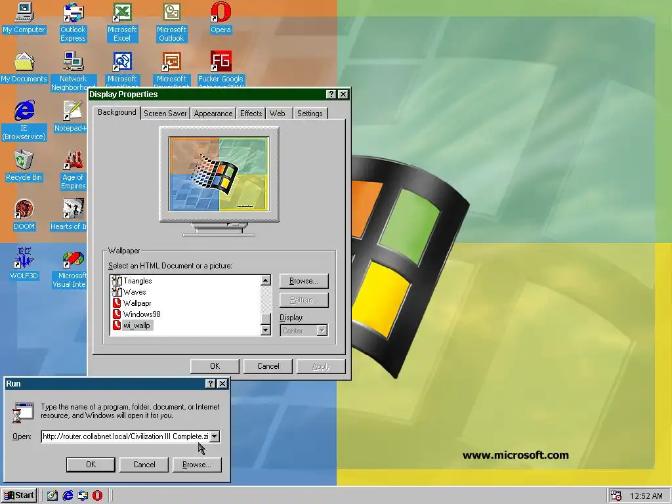The width and height of the screenshot is (672, 504).
Task: Click the Apply button in Display Properties
Action: point(321,366)
